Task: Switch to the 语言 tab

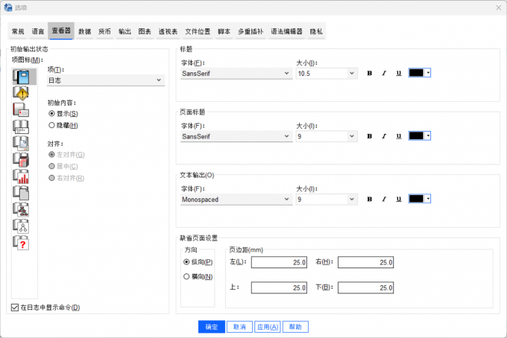Action: pos(38,31)
